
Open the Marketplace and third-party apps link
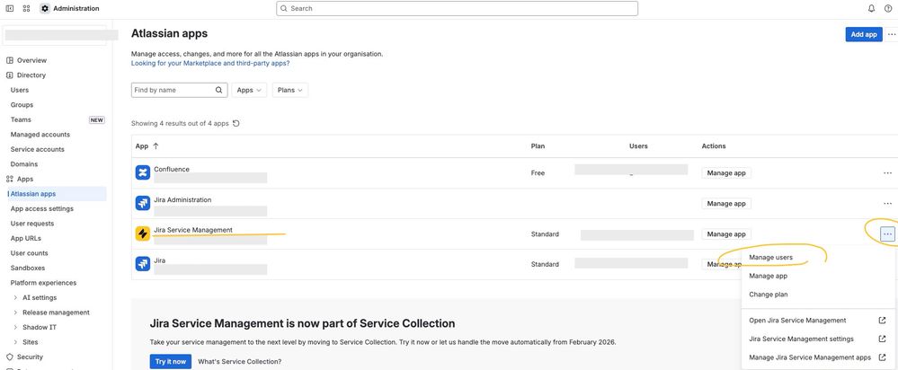point(210,63)
